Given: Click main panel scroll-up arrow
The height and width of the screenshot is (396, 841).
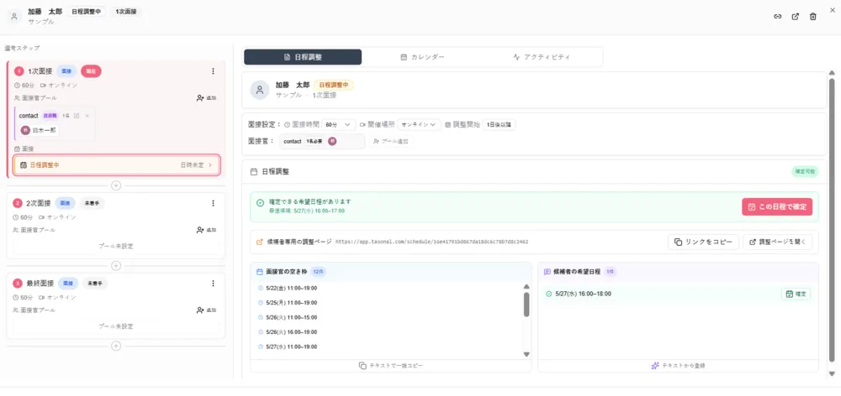Looking at the screenshot, I should 832,73.
